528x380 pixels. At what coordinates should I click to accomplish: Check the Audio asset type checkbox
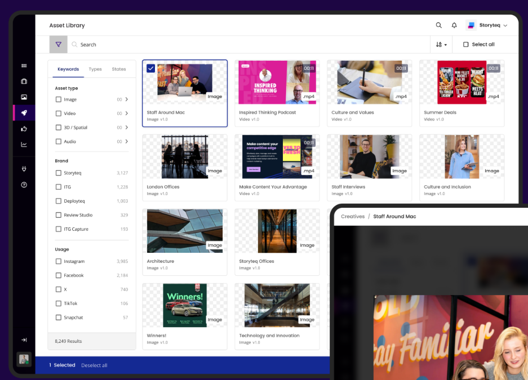pos(58,141)
